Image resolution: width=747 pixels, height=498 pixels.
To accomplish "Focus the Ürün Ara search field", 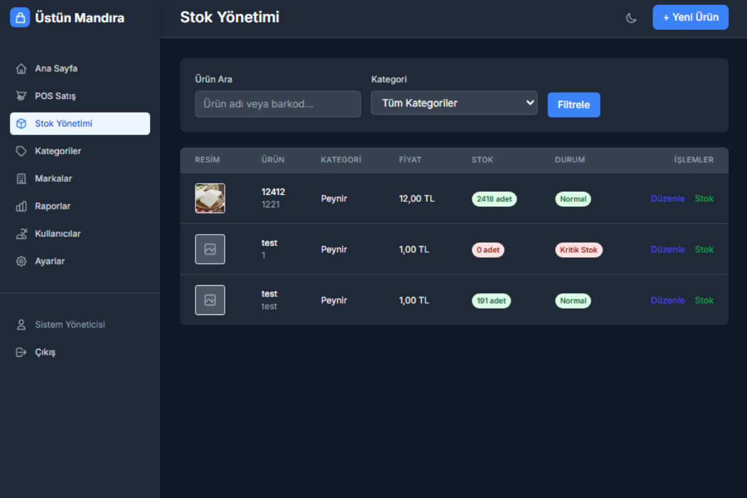I will pyautogui.click(x=278, y=104).
